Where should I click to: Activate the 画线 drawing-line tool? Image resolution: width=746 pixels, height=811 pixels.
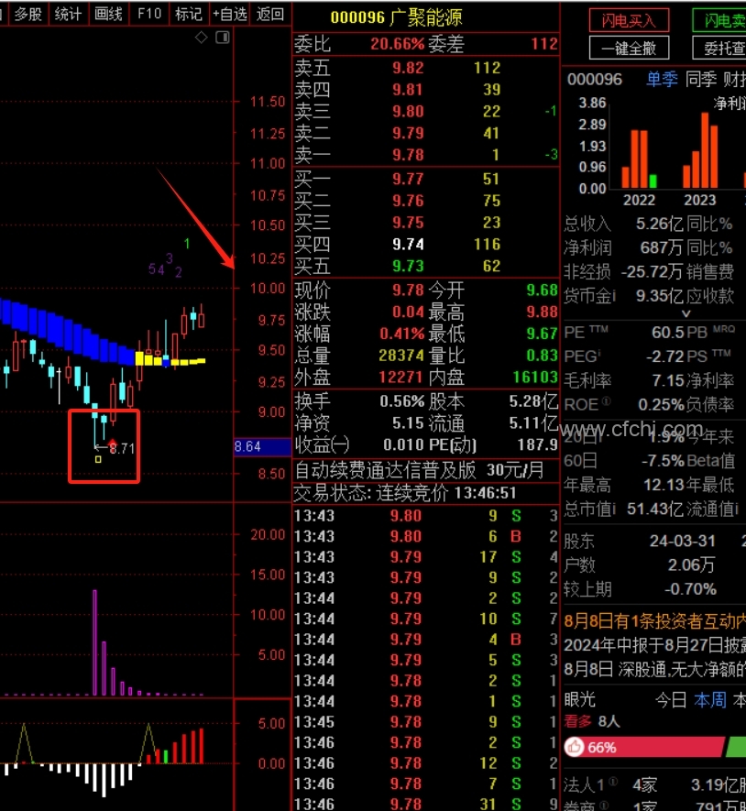click(109, 14)
